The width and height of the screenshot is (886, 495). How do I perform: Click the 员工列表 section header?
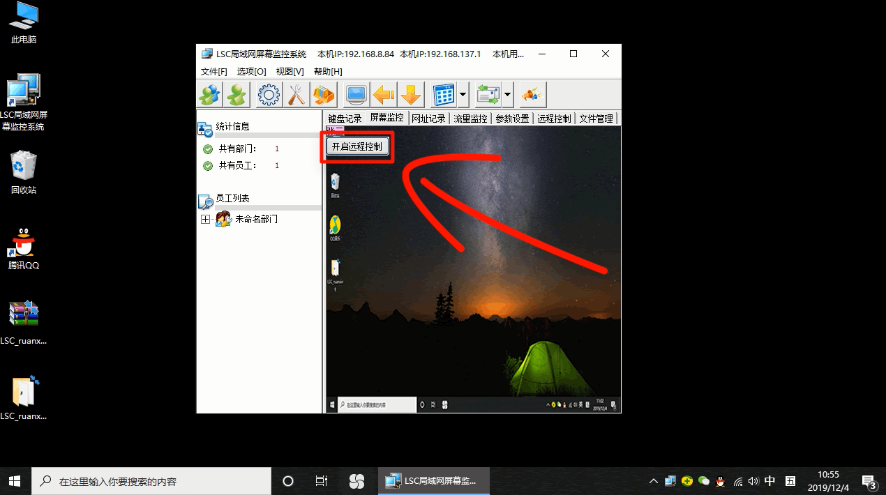click(232, 199)
